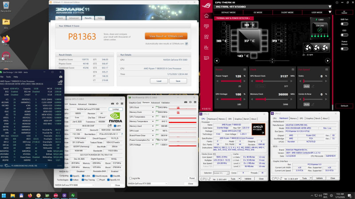The height and width of the screenshot is (199, 355).
Task: Click the Reset button in GPU-Z Sensors
Action: (192, 178)
